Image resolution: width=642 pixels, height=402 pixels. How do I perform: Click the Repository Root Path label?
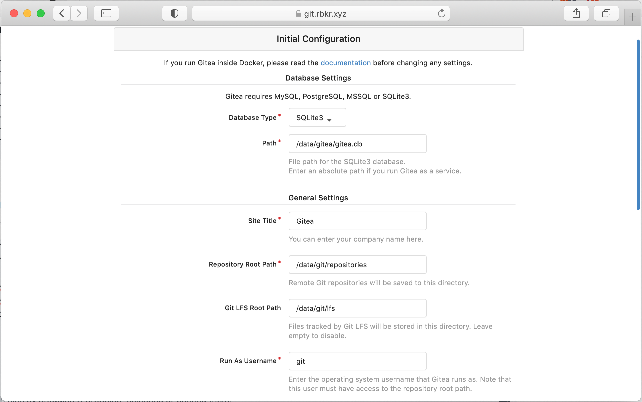click(x=243, y=264)
